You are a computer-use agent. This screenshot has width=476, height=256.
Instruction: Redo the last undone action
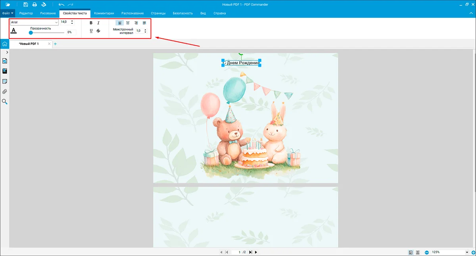tap(71, 4)
